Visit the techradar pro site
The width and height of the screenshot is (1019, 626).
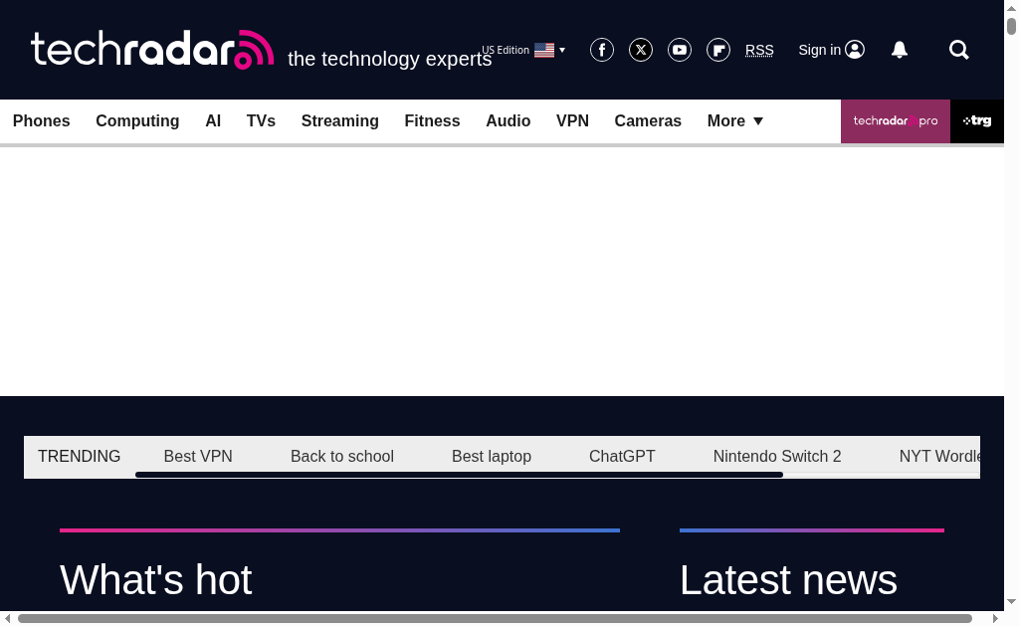(896, 120)
